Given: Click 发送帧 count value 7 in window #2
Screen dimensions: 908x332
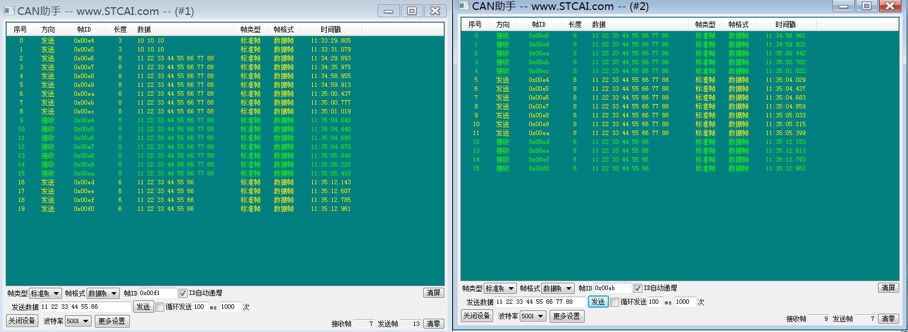Looking at the screenshot, I should 865,319.
